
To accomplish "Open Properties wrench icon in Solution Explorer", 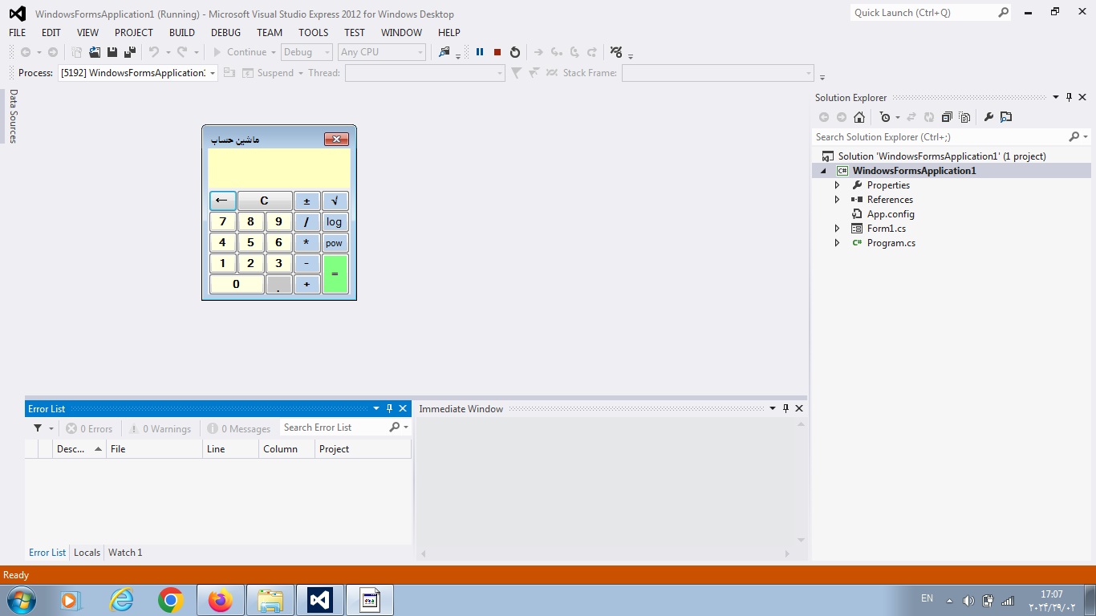I will [988, 117].
